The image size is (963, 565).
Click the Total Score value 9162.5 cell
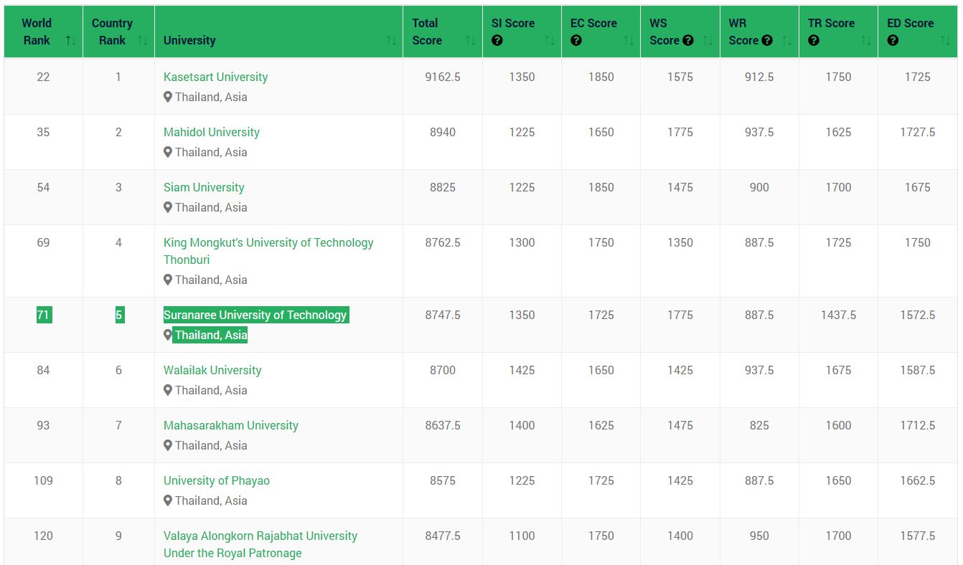tap(442, 77)
